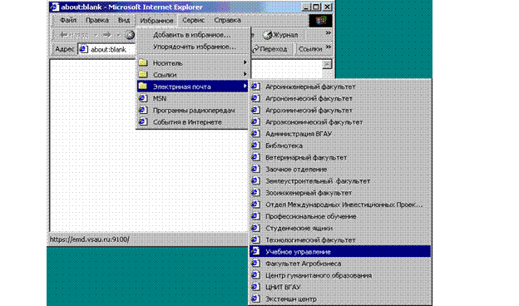Click the Журнал toolbar button
519x306 pixels.
(280, 35)
